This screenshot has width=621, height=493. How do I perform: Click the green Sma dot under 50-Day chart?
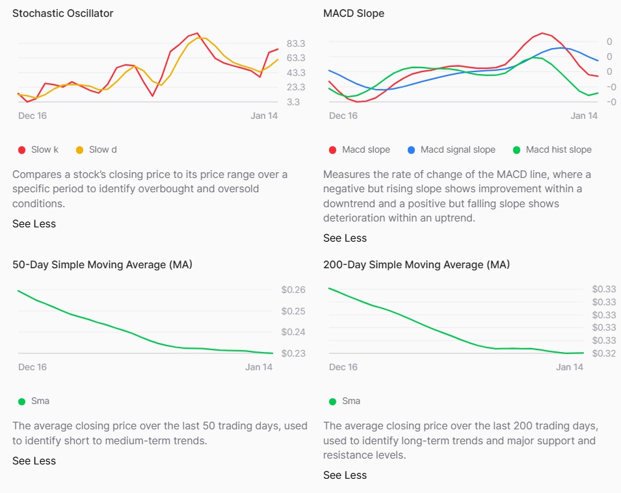click(22, 401)
